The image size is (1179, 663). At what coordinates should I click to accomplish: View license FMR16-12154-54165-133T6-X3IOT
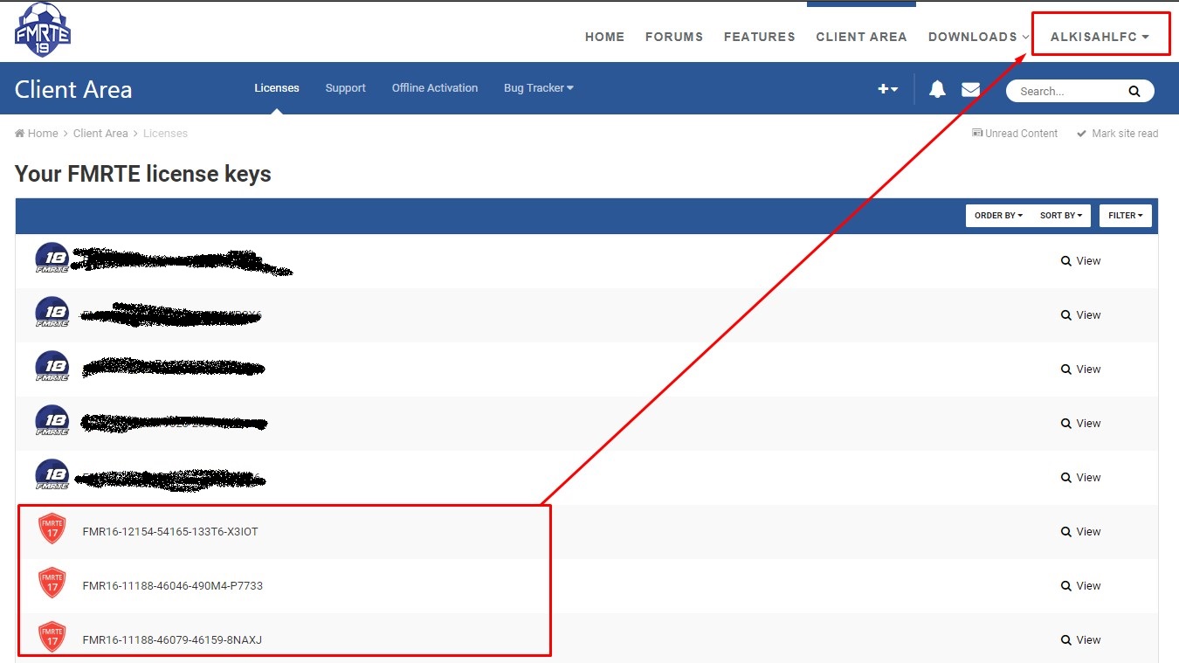[1080, 532]
